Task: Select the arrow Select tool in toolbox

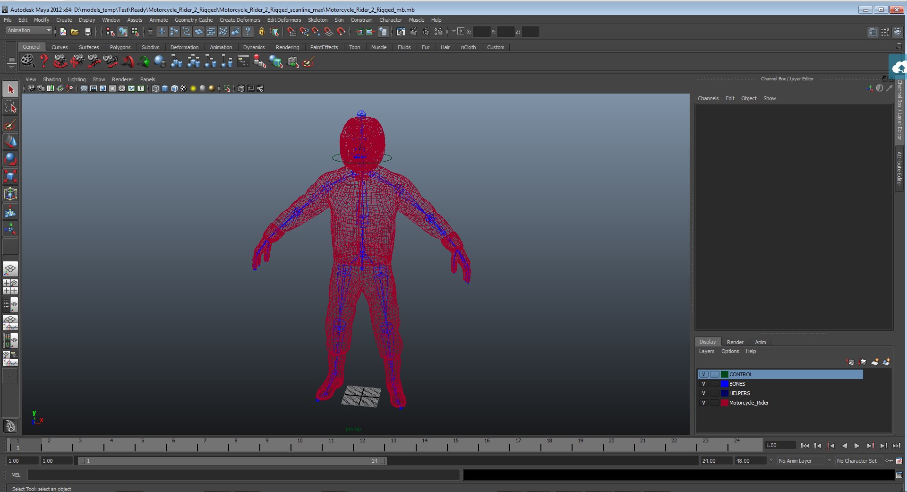Action: tap(10, 89)
